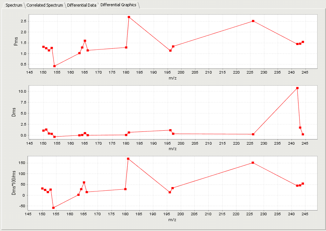Select Pms chart data point at m/z 226

[x=253, y=21]
